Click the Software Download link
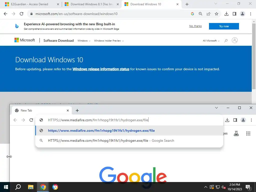The height and width of the screenshot is (192, 256). click(58, 40)
